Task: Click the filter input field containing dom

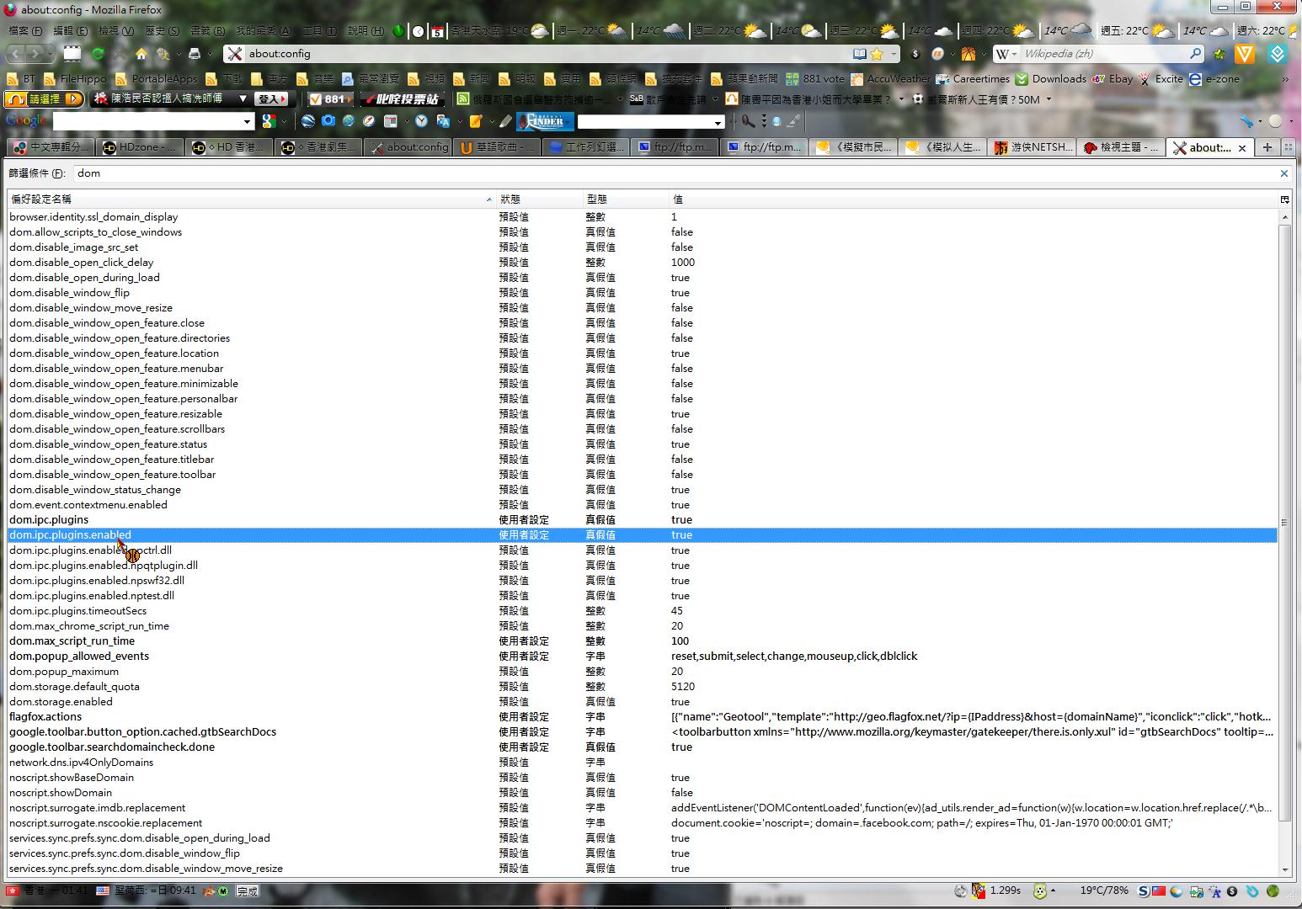Action: 674,173
